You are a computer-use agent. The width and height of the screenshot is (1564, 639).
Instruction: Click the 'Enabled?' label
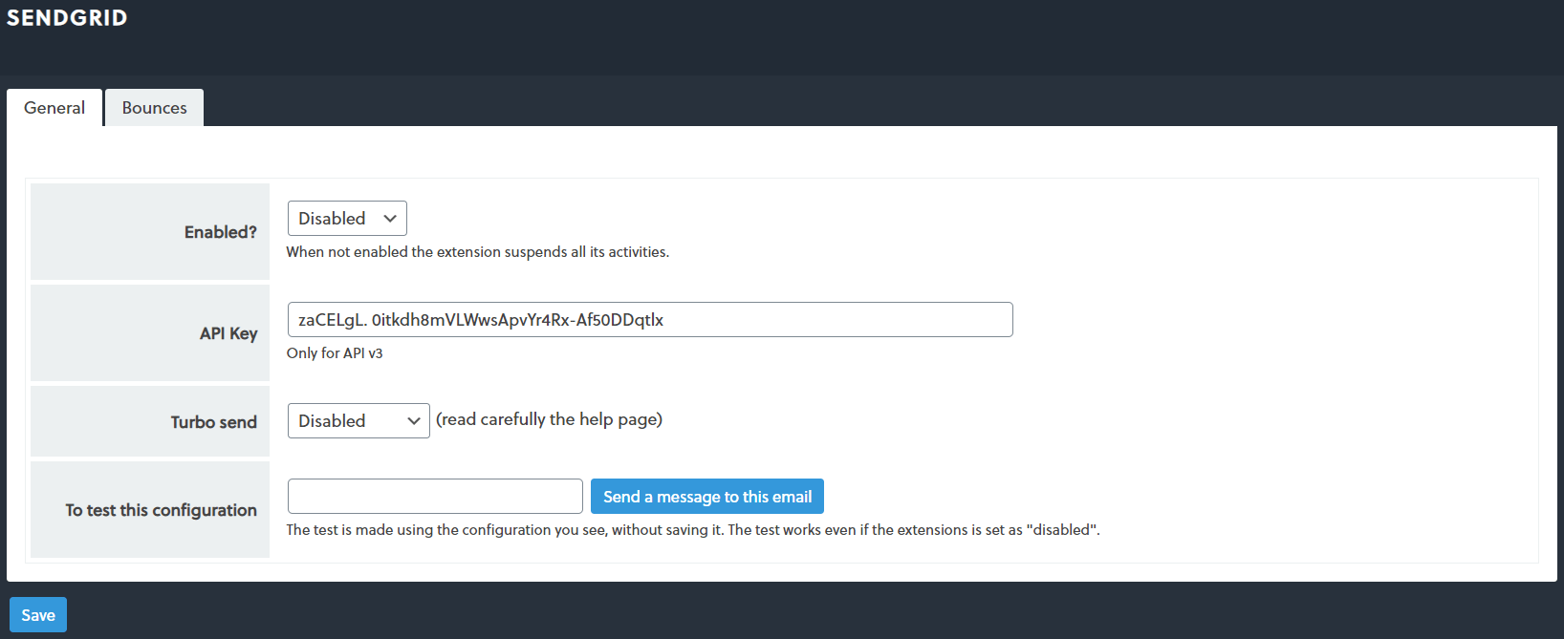(x=221, y=232)
